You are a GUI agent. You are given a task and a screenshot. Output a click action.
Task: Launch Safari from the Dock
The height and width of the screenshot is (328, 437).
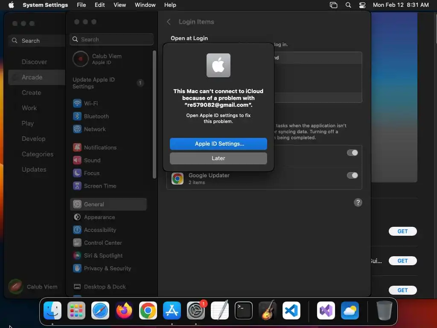click(x=100, y=310)
